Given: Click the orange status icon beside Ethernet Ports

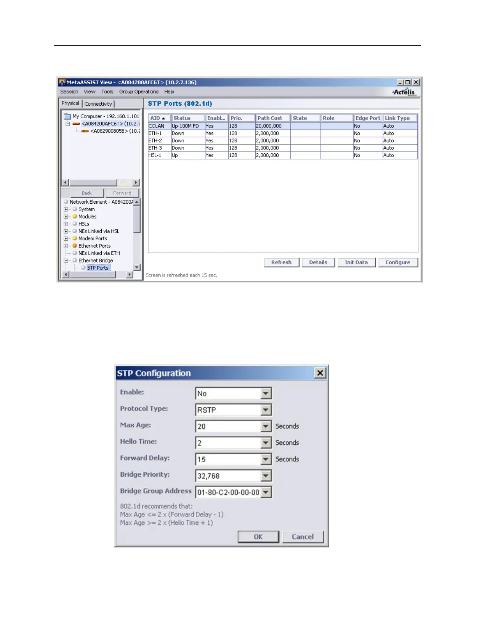Looking at the screenshot, I should click(74, 246).
